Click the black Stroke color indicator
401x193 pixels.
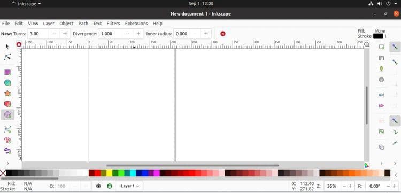coord(378,36)
